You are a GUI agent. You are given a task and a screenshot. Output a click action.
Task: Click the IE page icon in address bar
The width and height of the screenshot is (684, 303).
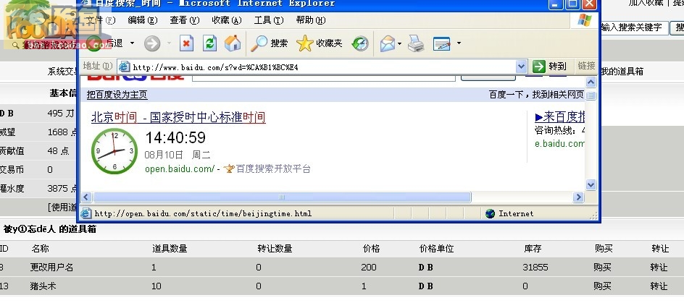[x=125, y=67]
